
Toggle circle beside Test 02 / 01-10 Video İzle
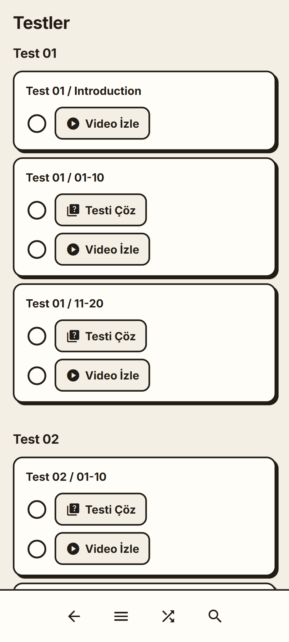coord(37,549)
